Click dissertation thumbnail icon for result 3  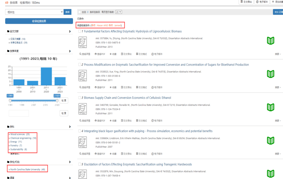[83, 109]
